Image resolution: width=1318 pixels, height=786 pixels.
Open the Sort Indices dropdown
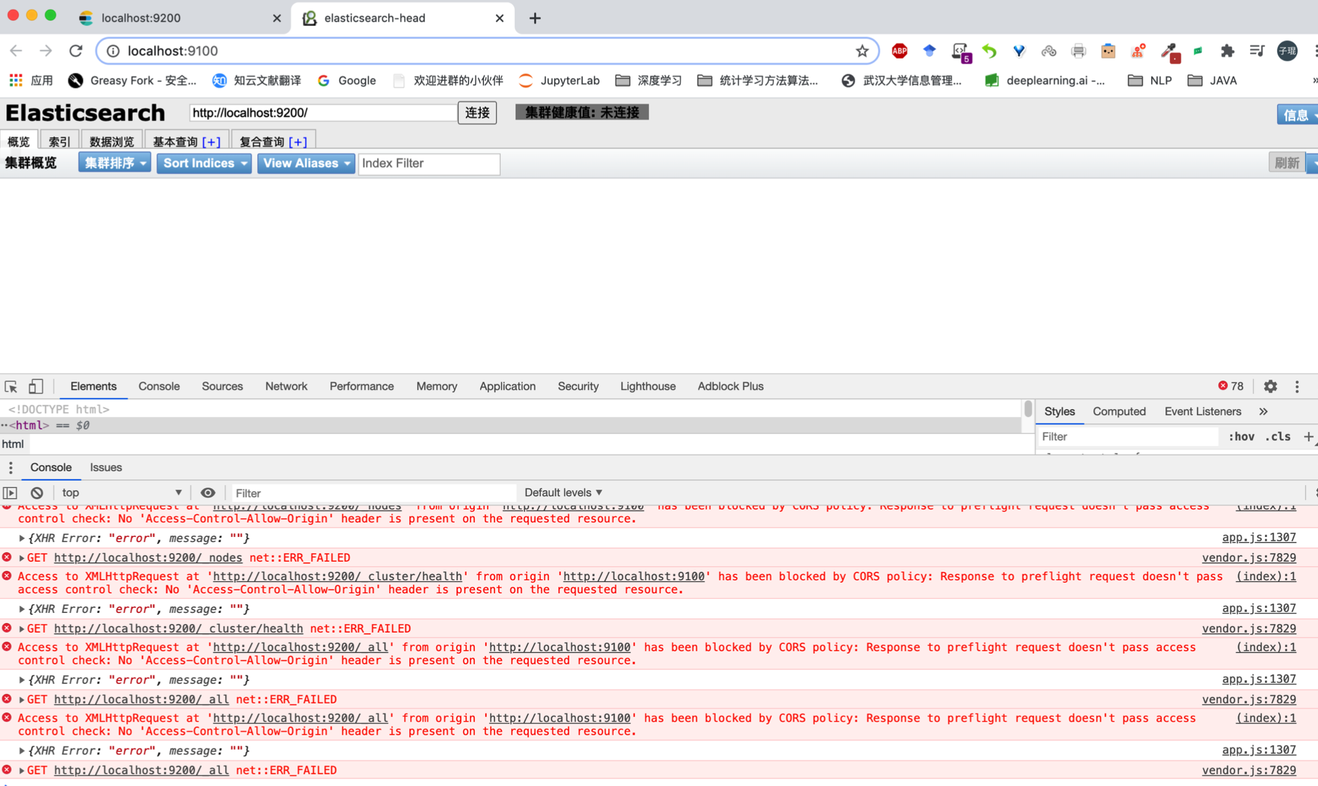click(204, 163)
